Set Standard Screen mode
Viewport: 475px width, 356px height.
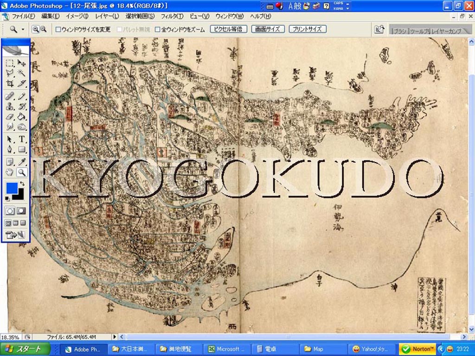pos(8,223)
